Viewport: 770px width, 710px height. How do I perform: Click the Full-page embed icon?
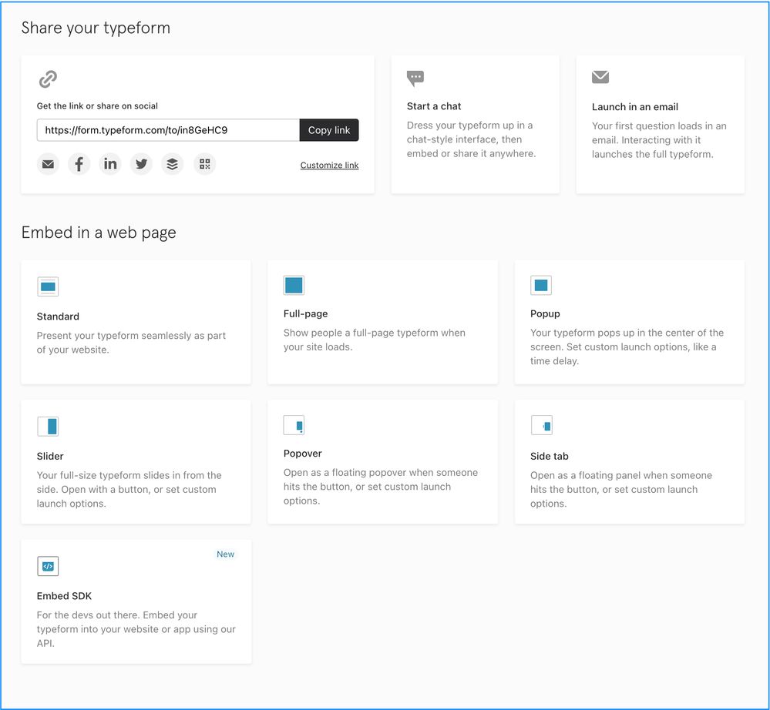(x=294, y=285)
